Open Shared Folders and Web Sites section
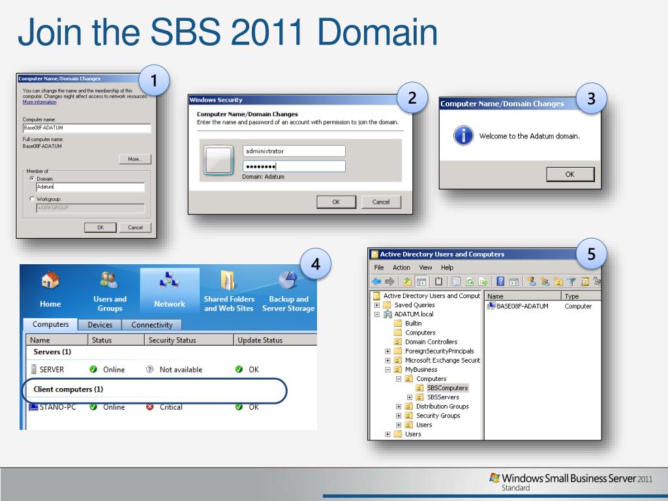Viewport: 668px width, 501px height. (x=229, y=292)
